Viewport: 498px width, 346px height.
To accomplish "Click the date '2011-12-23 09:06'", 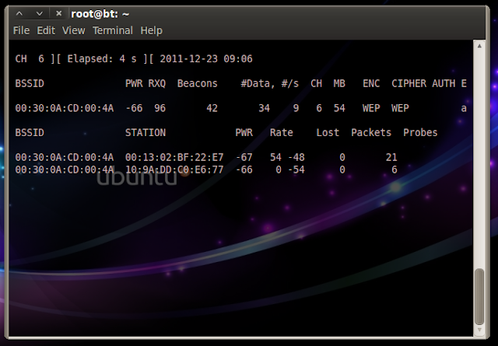I will coord(206,59).
